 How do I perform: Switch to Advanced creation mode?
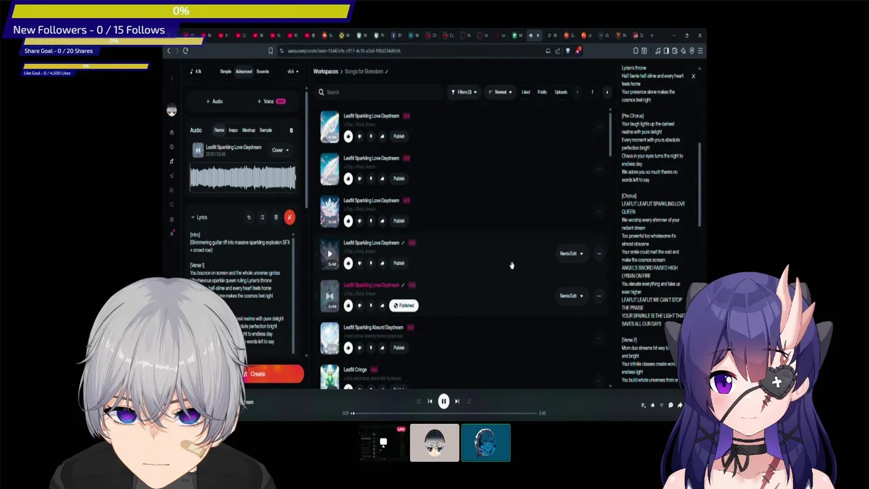pyautogui.click(x=244, y=71)
